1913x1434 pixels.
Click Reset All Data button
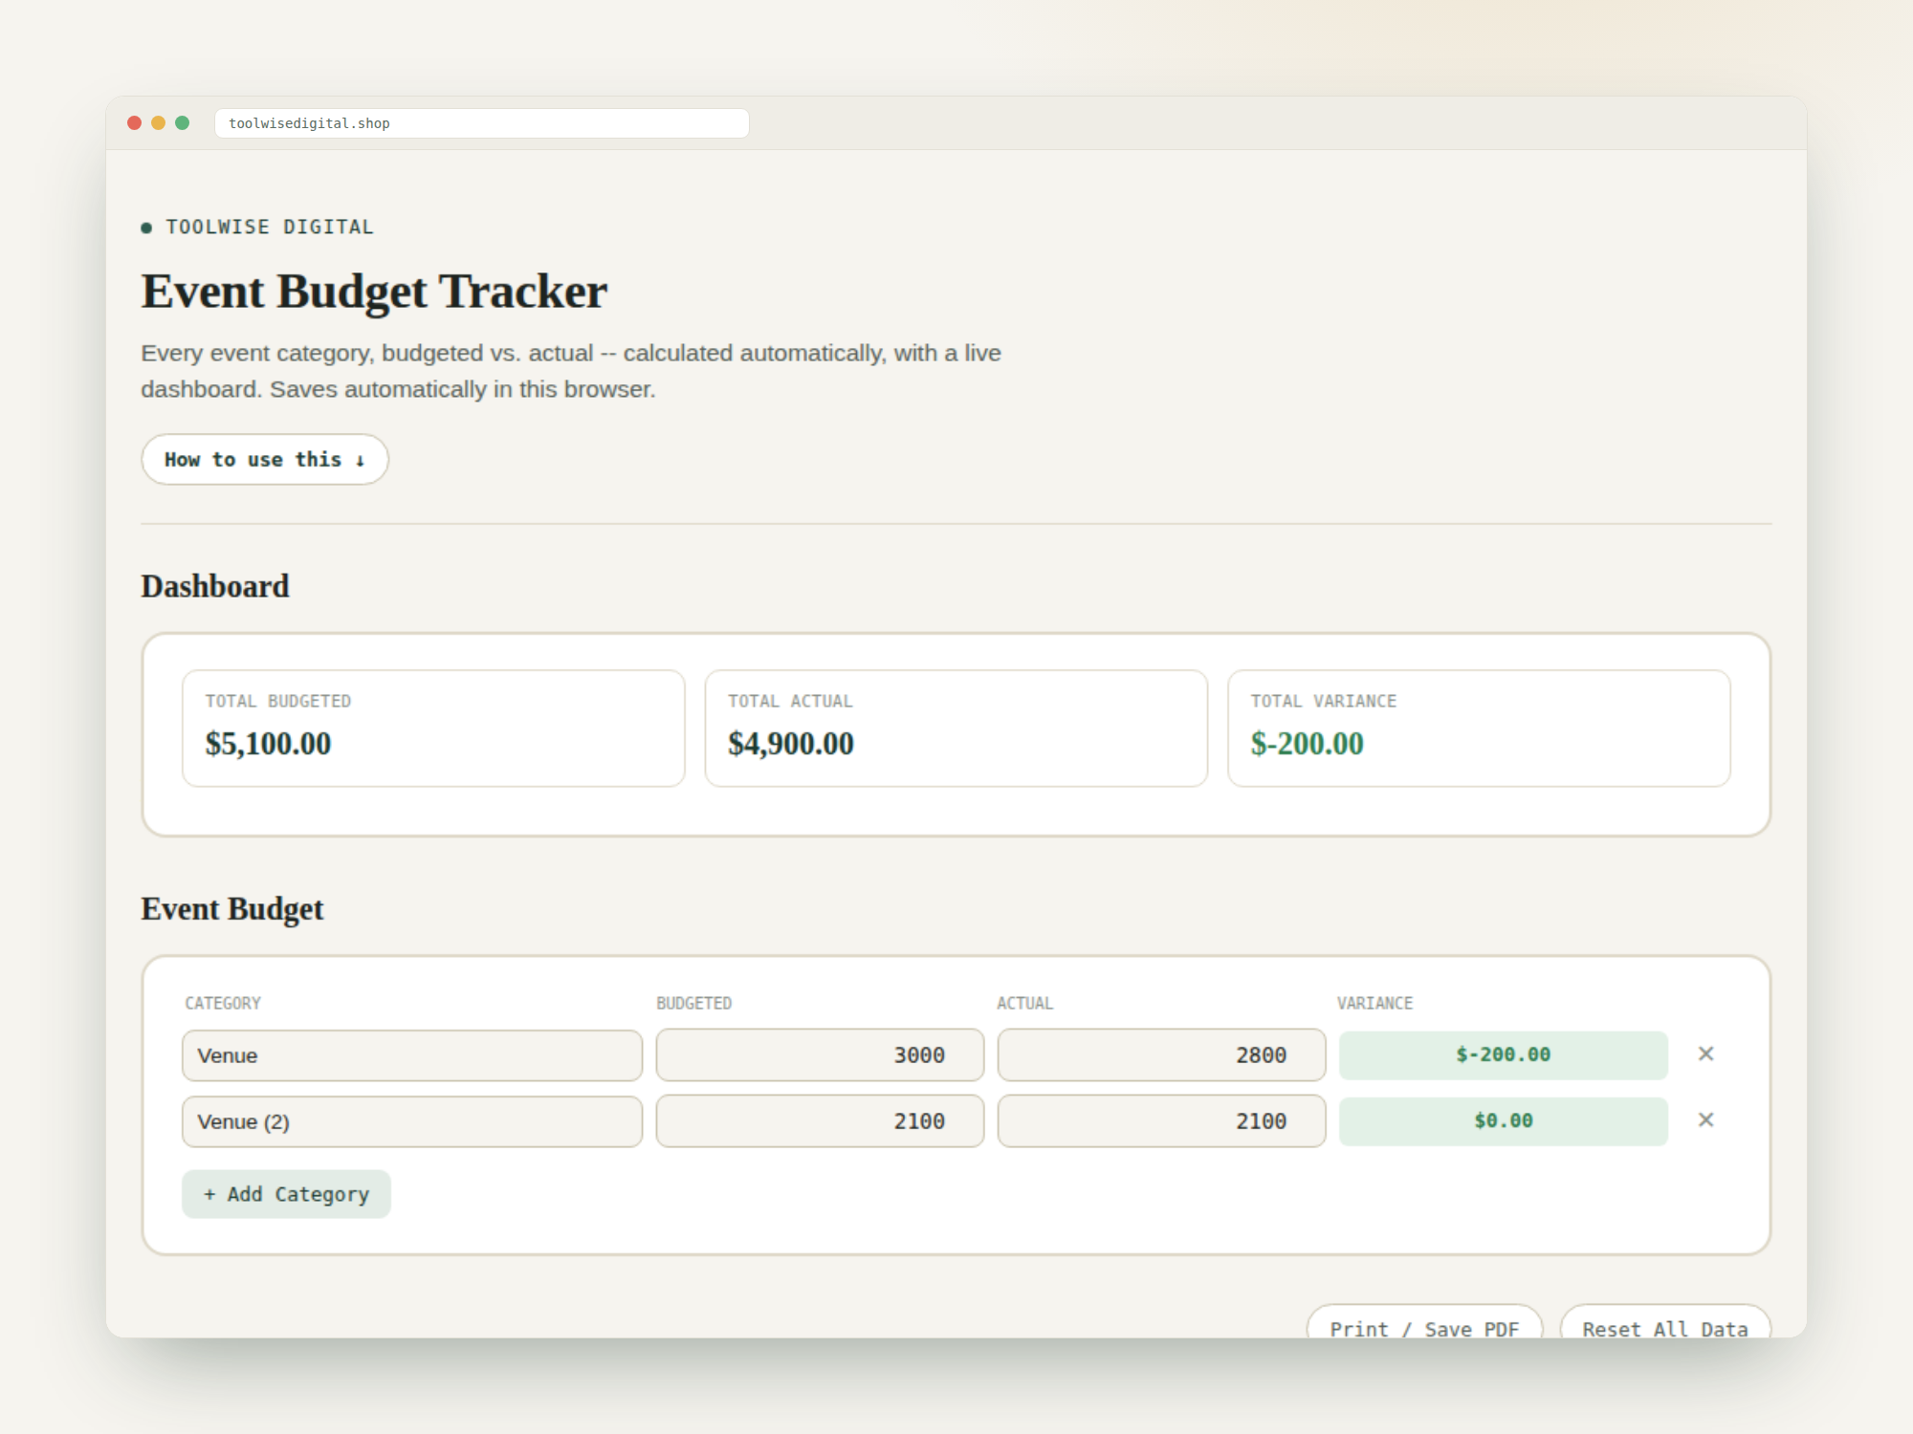[x=1665, y=1322]
